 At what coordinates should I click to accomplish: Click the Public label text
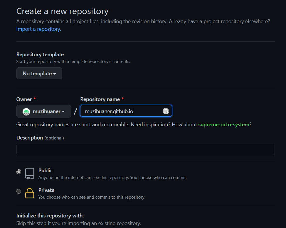46,171
